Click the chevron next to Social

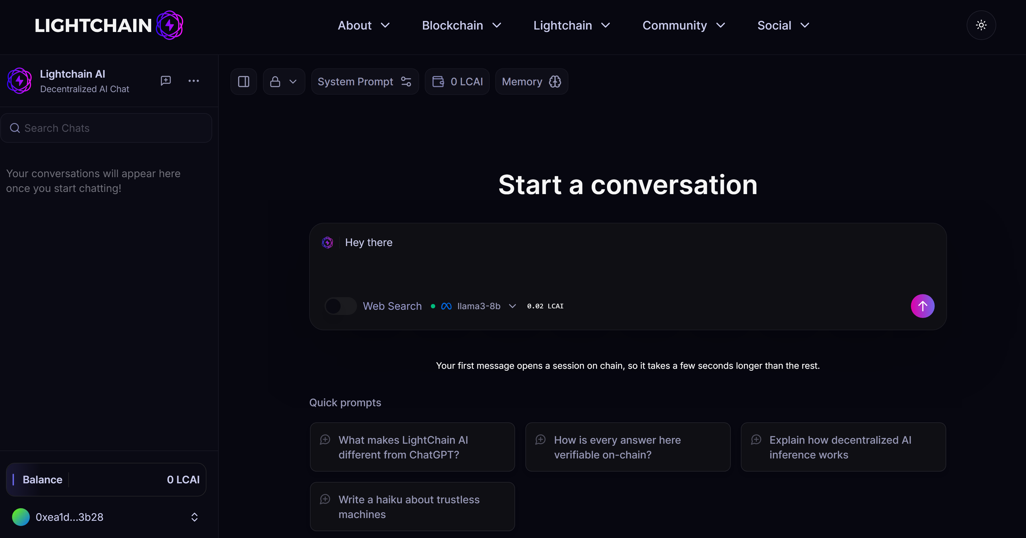(x=805, y=25)
